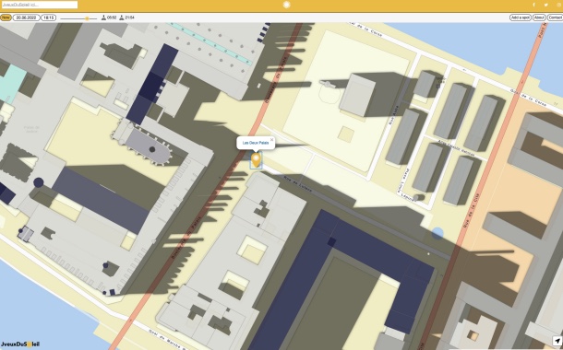The width and height of the screenshot is (563, 350).
Task: Click the orange map pin marker
Action: pyautogui.click(x=256, y=159)
